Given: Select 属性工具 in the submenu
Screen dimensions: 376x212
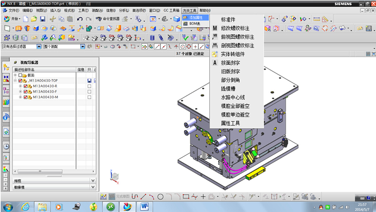Looking at the screenshot, I should [x=230, y=123].
